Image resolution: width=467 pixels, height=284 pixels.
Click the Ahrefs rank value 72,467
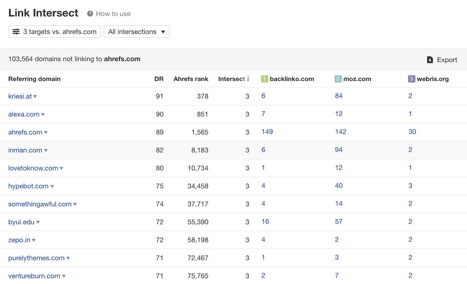pyautogui.click(x=198, y=258)
